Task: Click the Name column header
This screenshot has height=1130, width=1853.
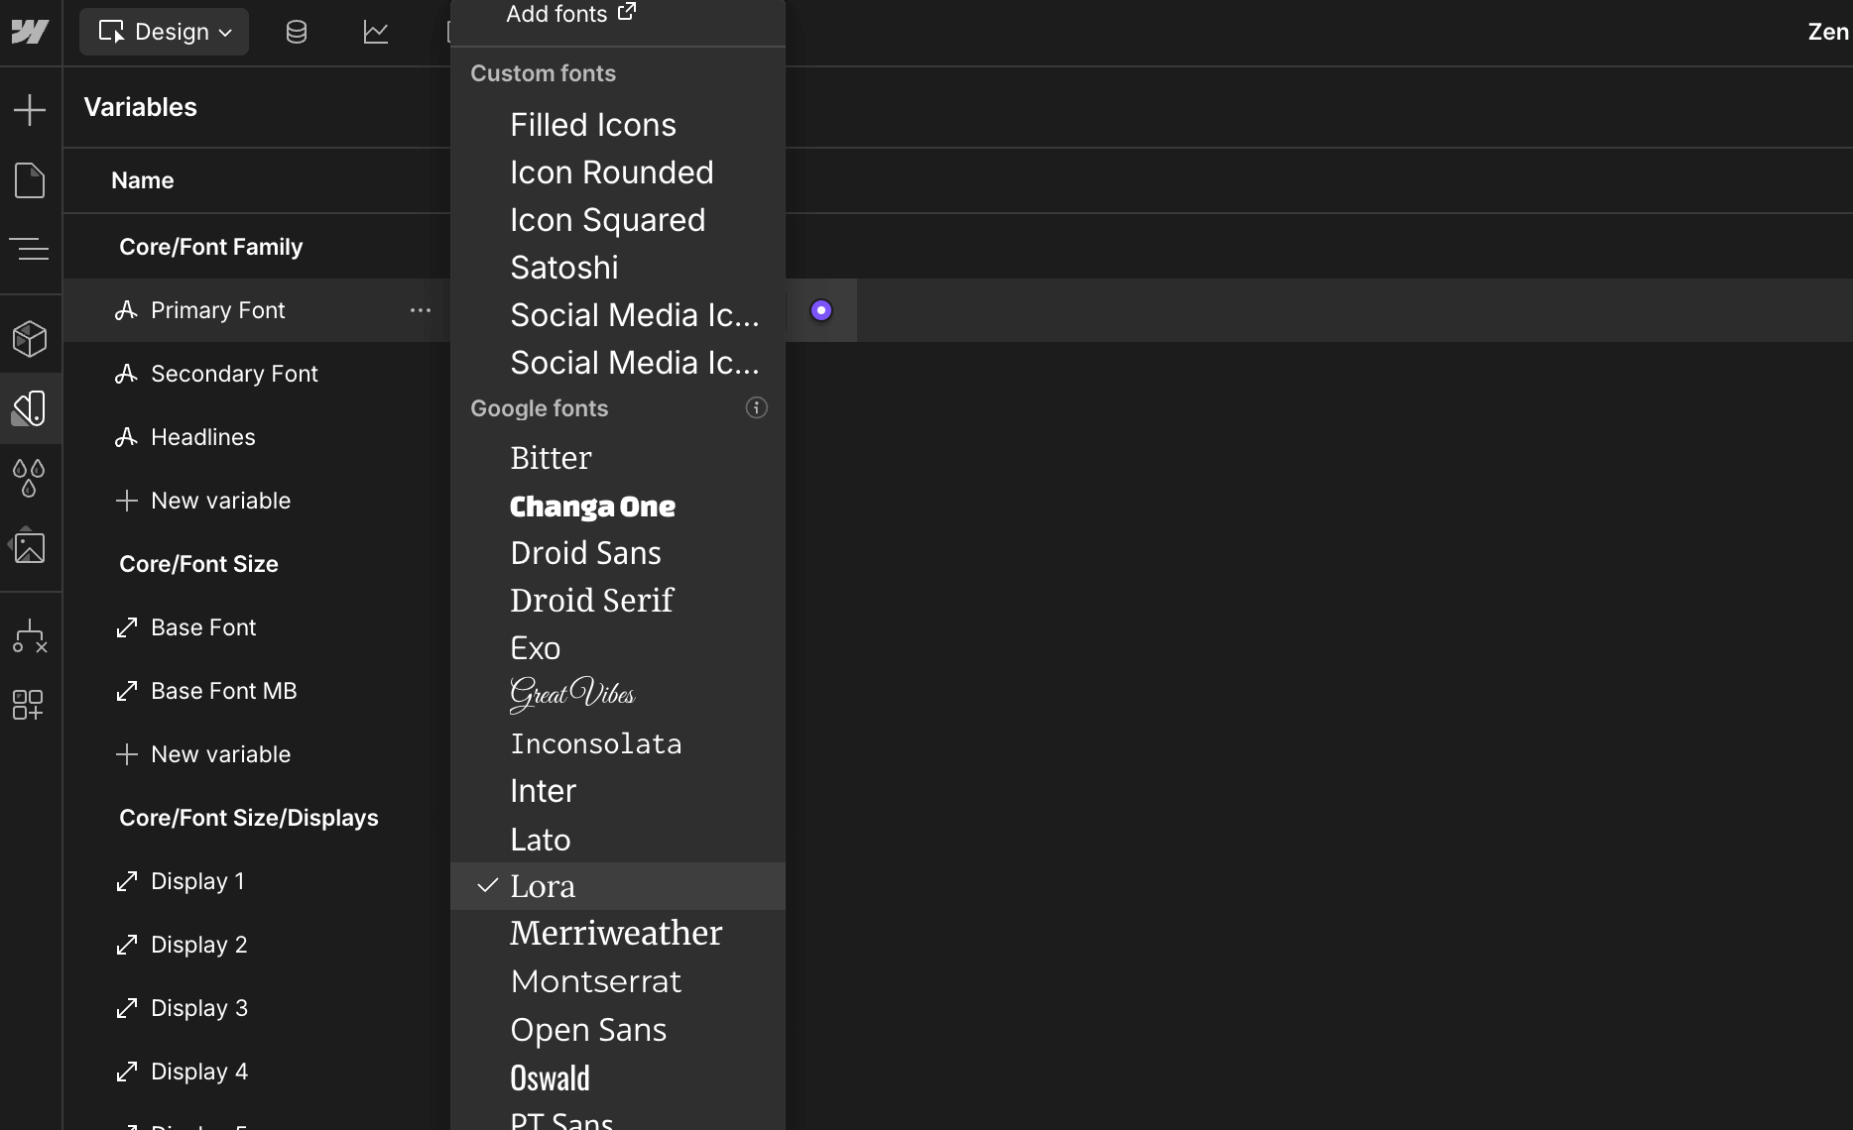Action: [143, 180]
